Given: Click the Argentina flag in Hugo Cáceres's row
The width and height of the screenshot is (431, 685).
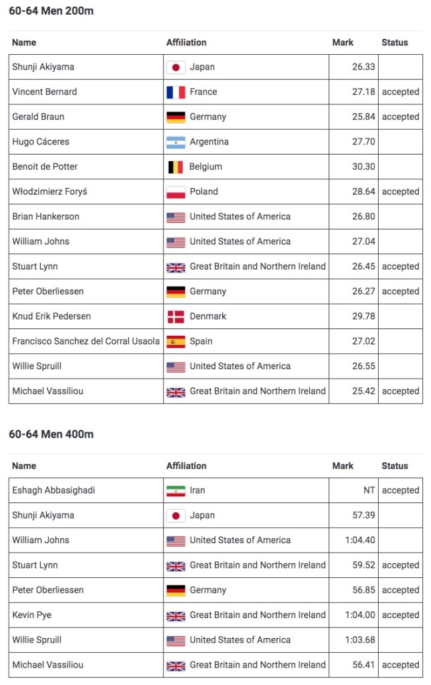Looking at the screenshot, I should point(175,142).
